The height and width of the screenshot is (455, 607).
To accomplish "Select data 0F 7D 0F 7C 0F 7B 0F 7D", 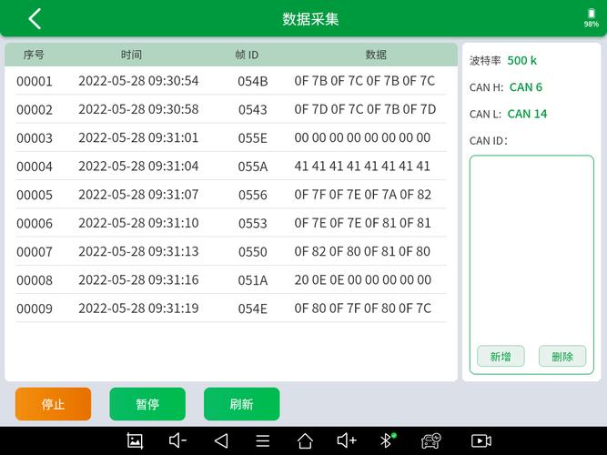I will click(365, 109).
